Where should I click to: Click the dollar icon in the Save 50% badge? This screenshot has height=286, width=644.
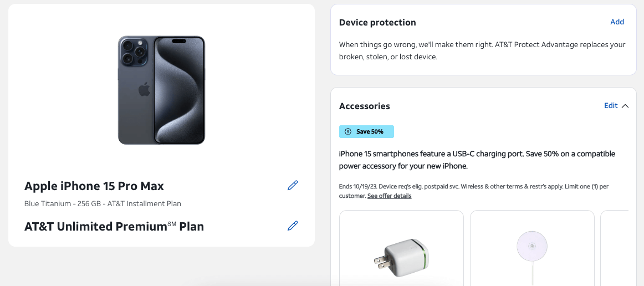[x=348, y=132]
